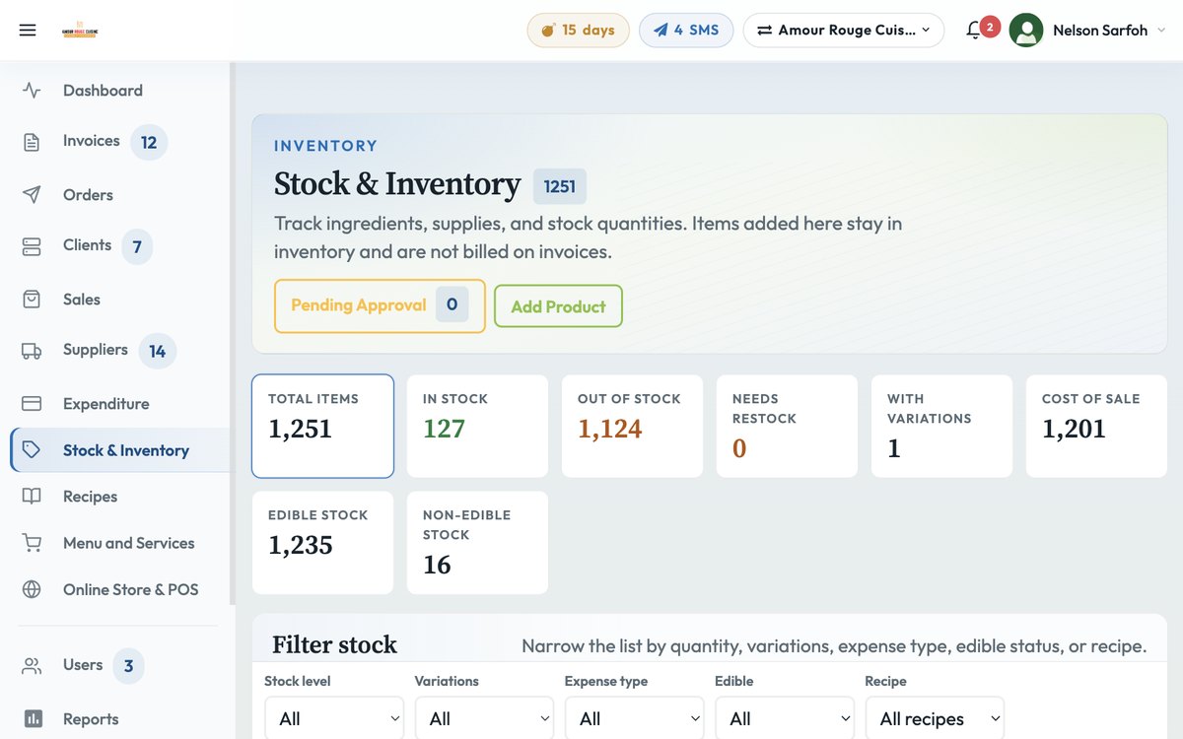Open Menu and Services in sidebar
Viewport: 1183px width, 739px height.
tap(129, 543)
